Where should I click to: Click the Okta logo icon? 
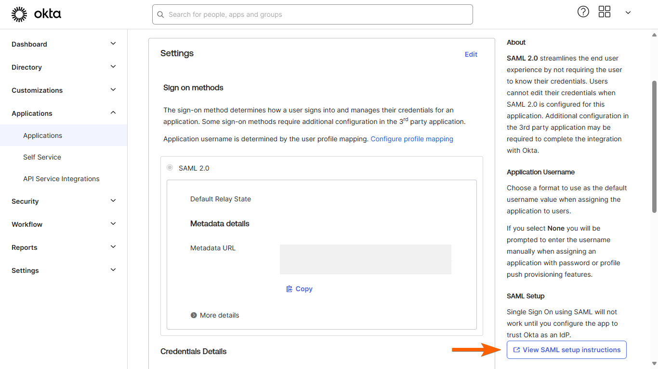pyautogui.click(x=19, y=14)
